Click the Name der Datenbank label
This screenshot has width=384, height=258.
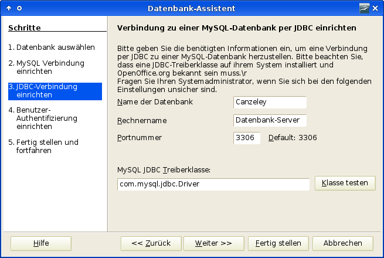point(155,101)
